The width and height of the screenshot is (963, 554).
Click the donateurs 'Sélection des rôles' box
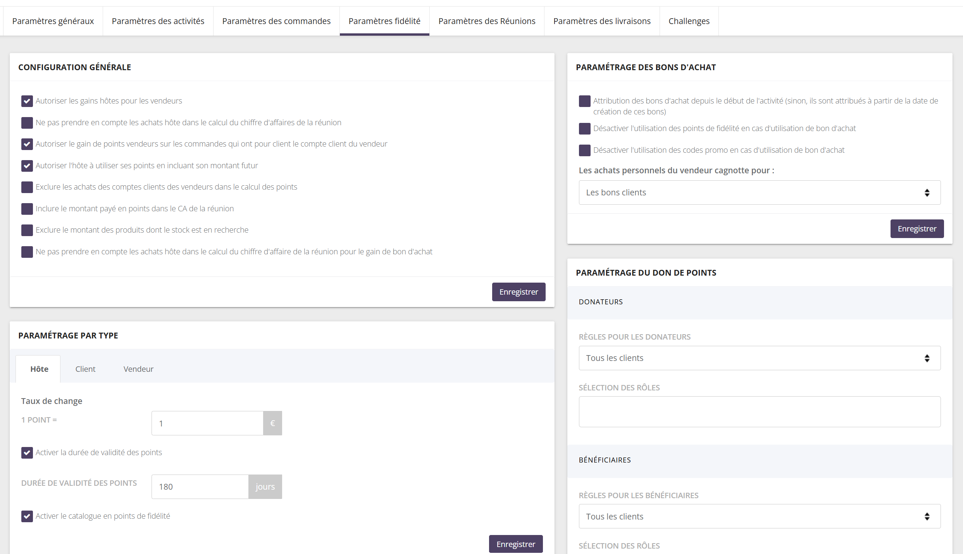(x=760, y=412)
